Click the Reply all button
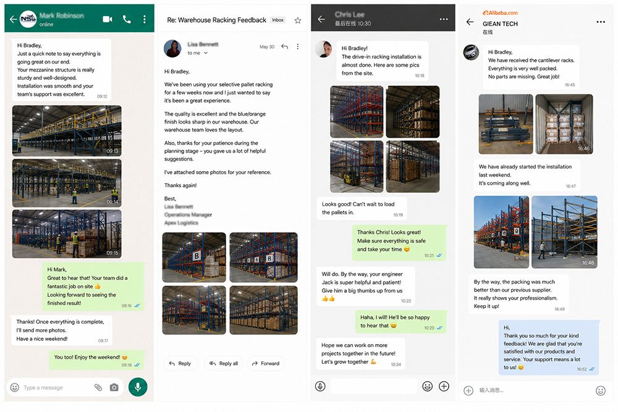618x412 pixels. [224, 364]
